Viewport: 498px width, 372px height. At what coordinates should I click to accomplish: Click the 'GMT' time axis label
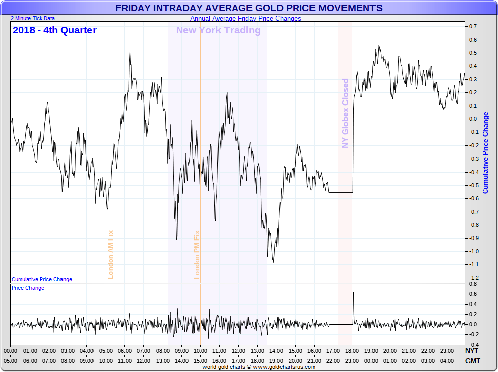point(473,361)
